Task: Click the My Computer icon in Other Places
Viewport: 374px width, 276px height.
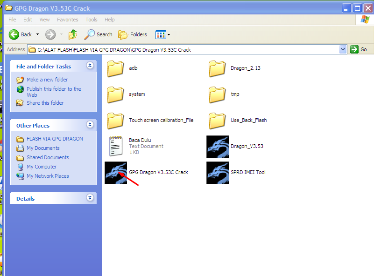Action: click(x=21, y=167)
